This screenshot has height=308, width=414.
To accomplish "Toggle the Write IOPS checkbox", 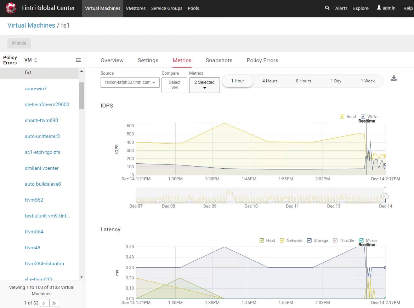I will tap(363, 117).
